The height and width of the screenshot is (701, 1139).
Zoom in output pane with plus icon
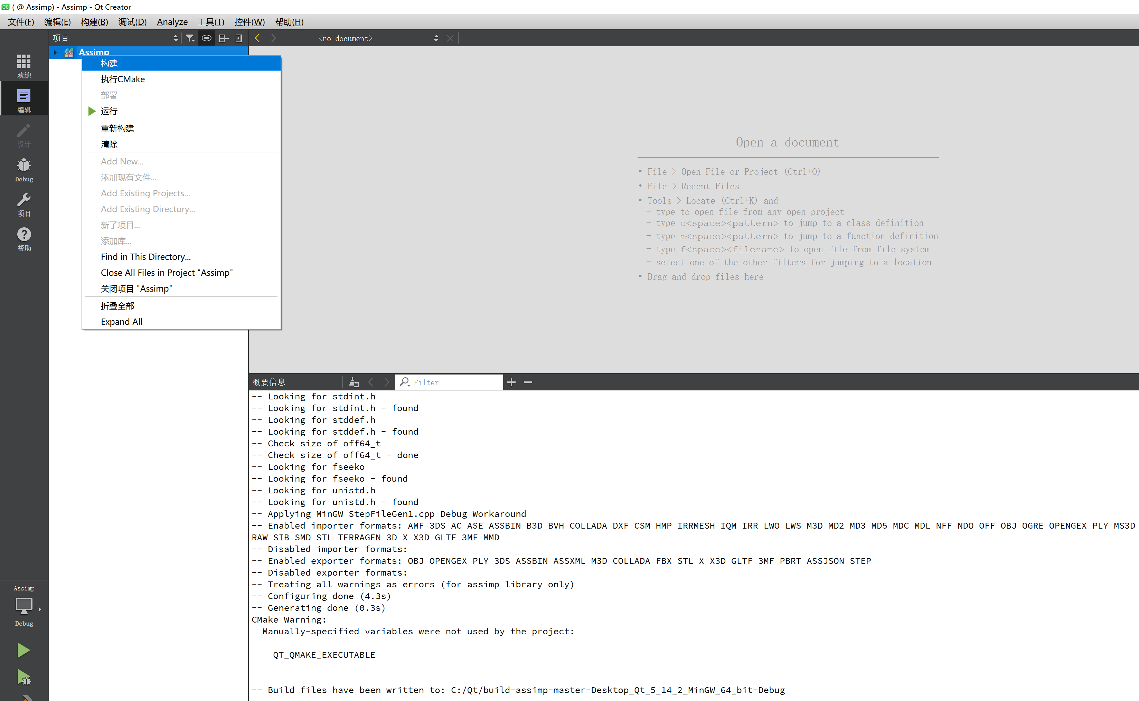(511, 382)
